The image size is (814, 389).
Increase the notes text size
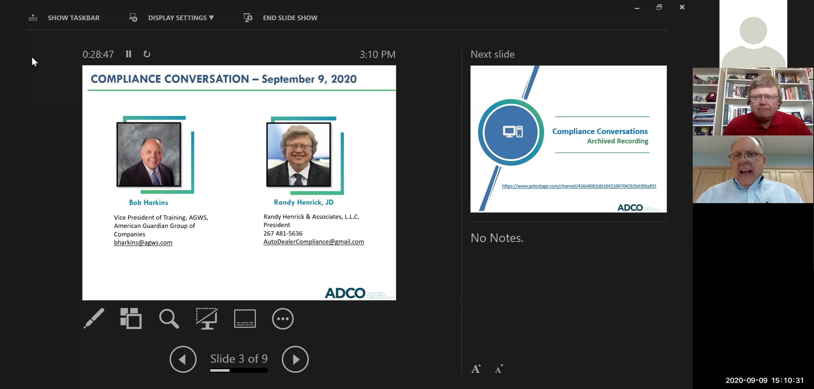point(476,369)
